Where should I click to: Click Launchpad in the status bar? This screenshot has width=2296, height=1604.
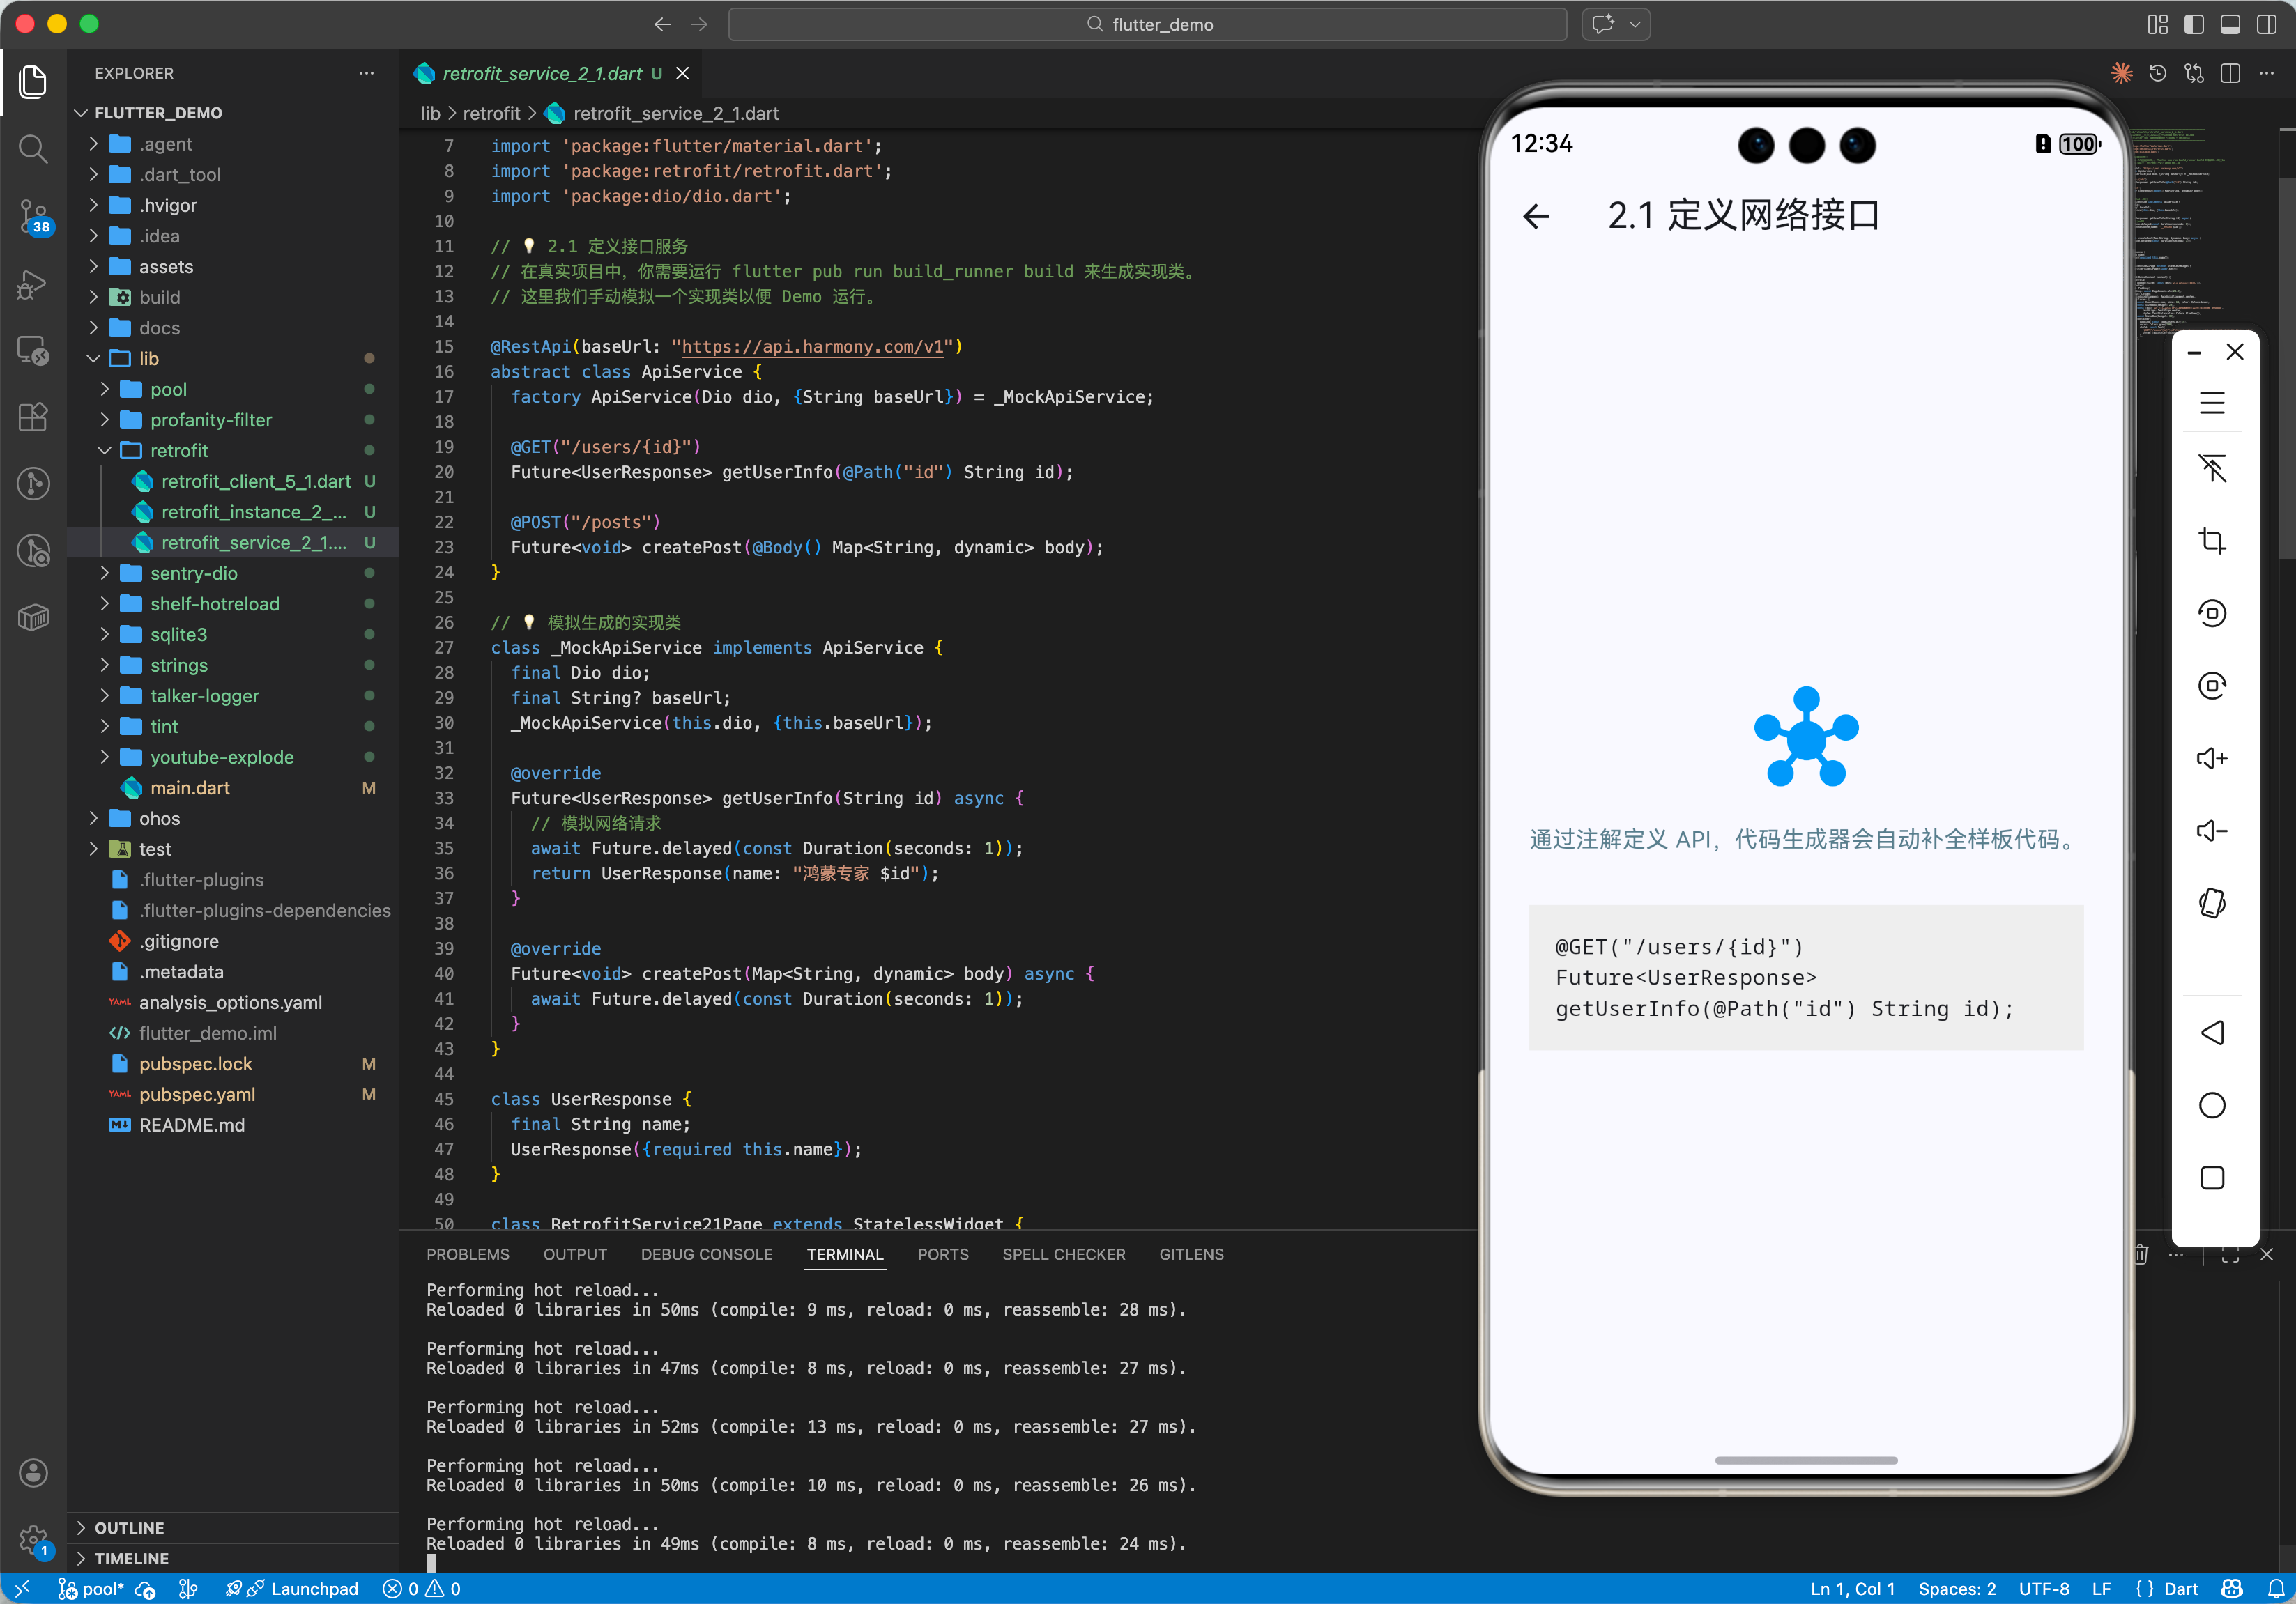314,1588
